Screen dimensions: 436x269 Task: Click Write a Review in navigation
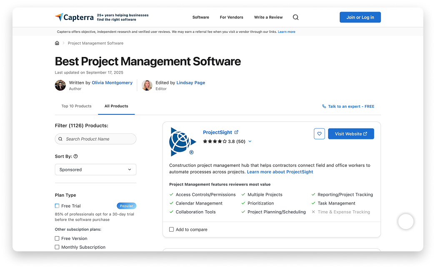268,17
